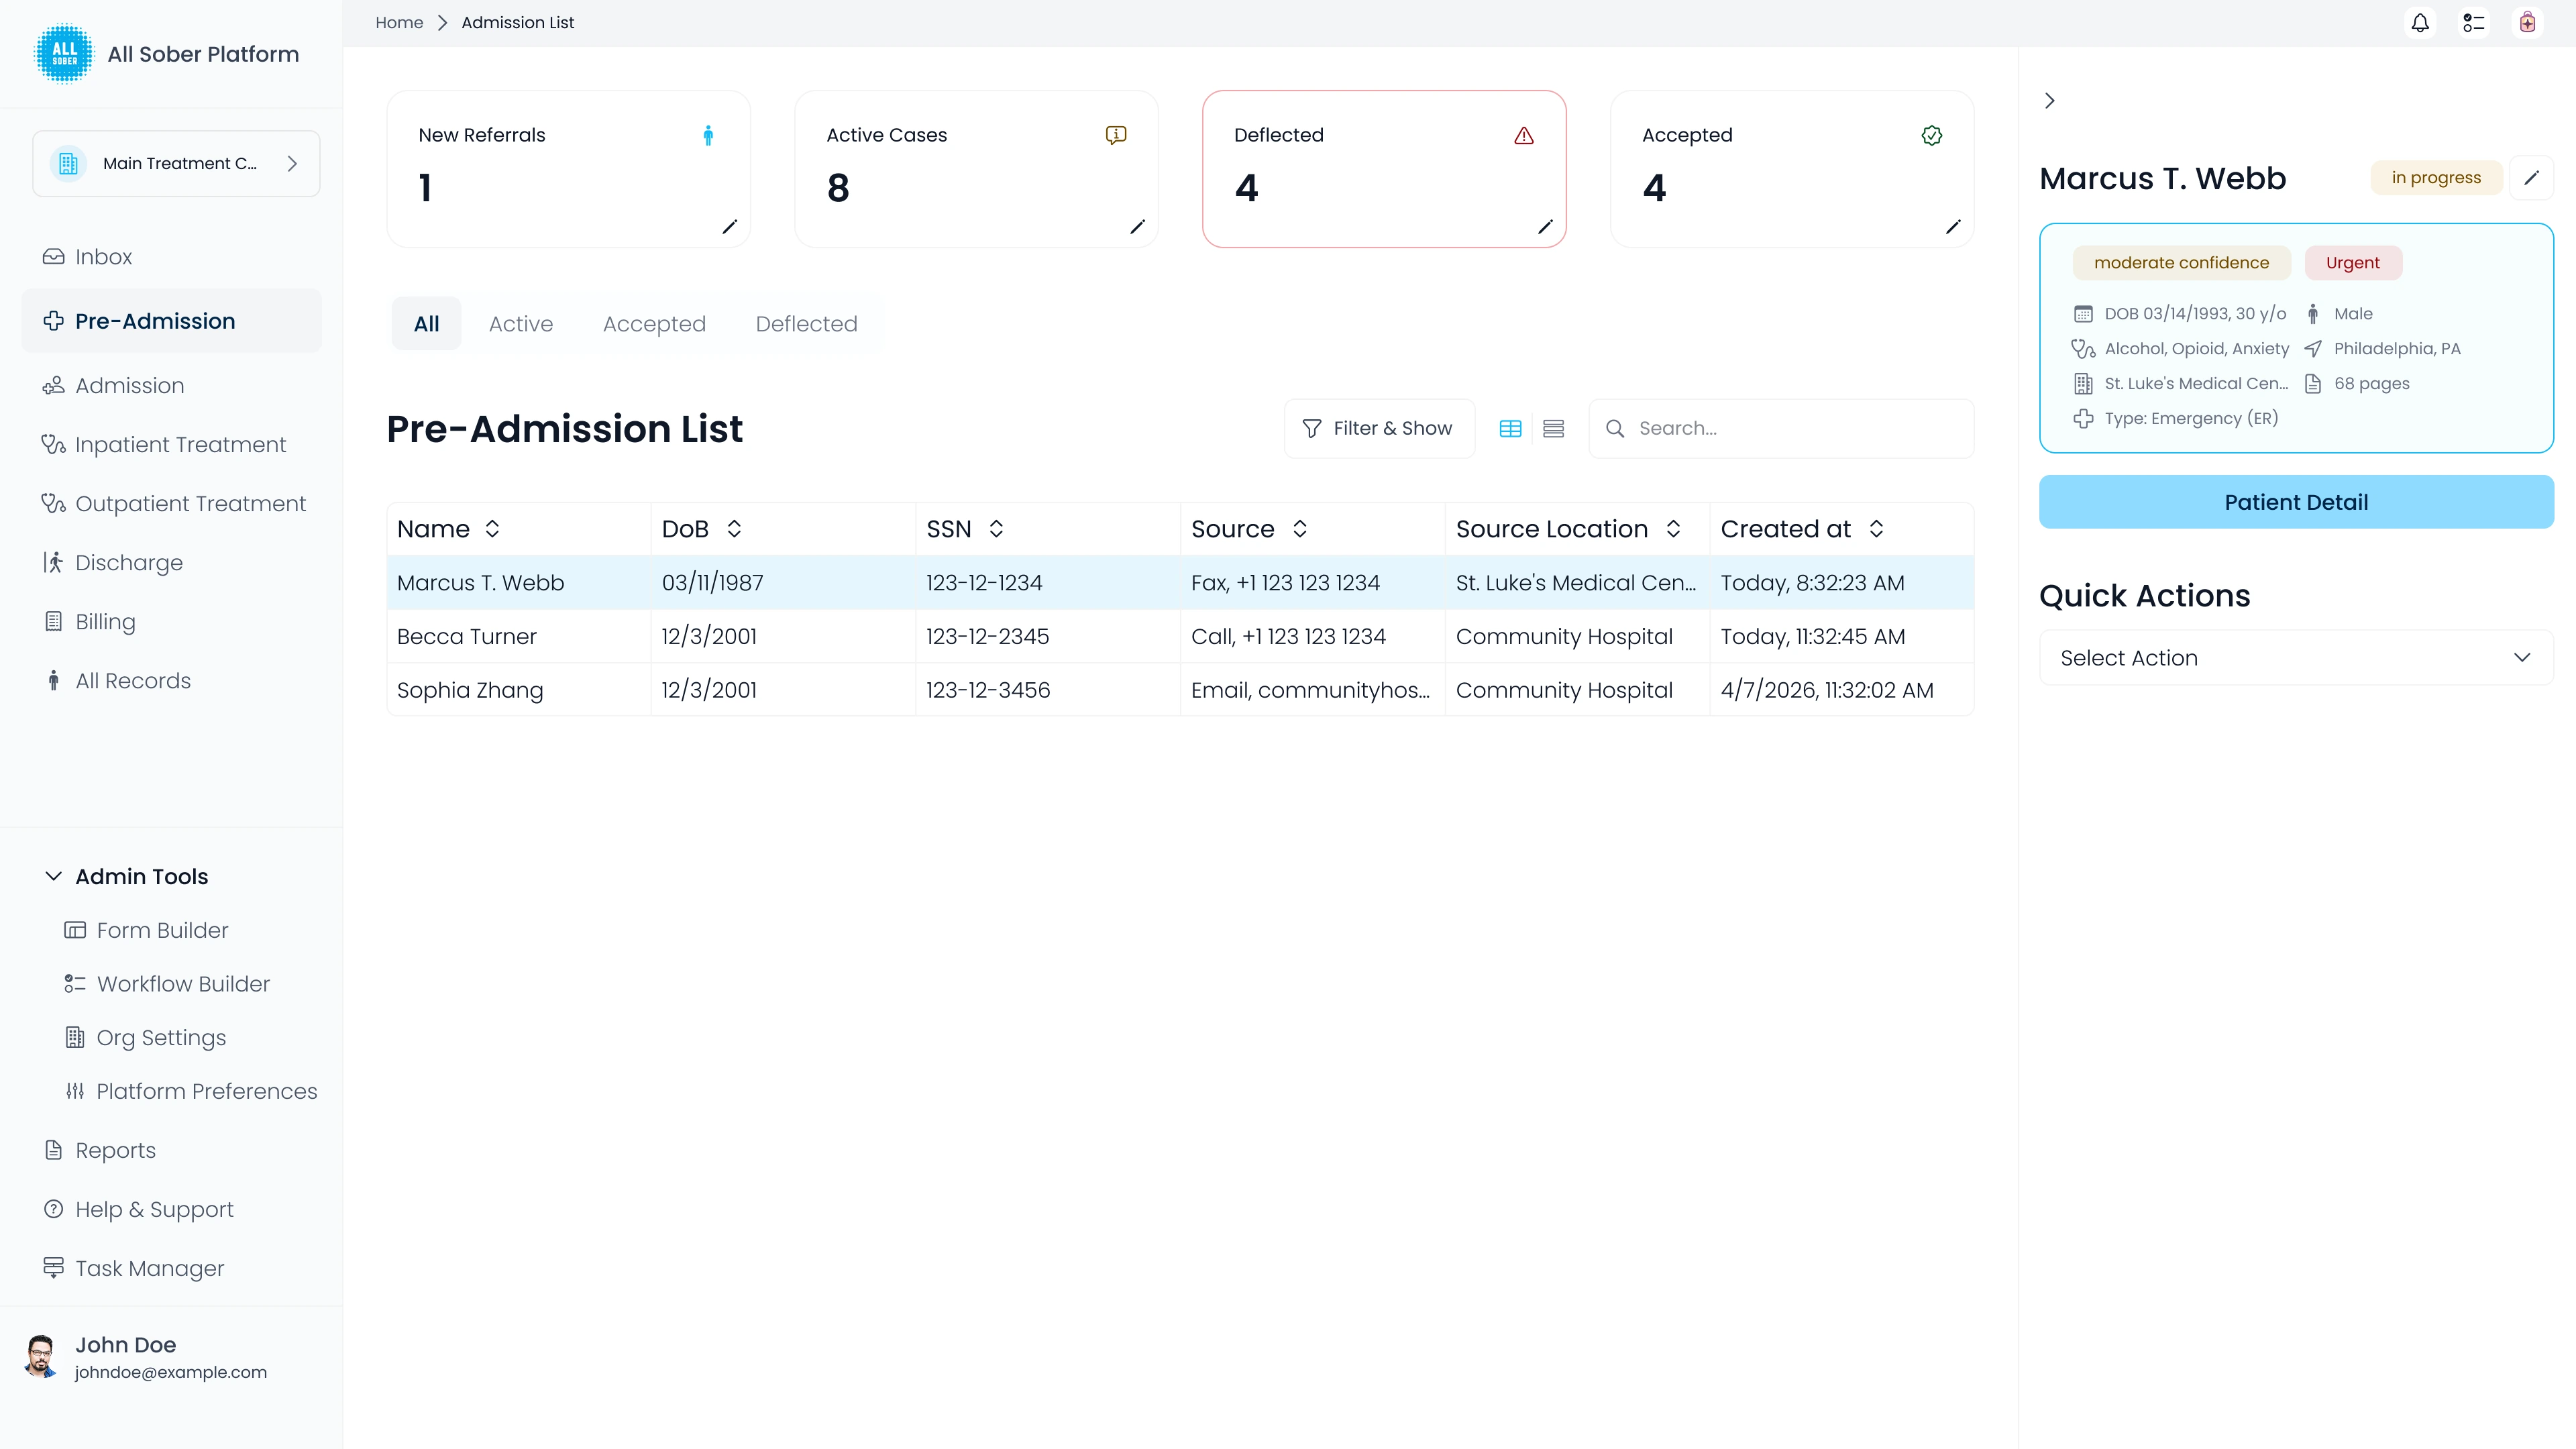Click the Home breadcrumb link
Viewport: 2576px width, 1449px height.
399,23
